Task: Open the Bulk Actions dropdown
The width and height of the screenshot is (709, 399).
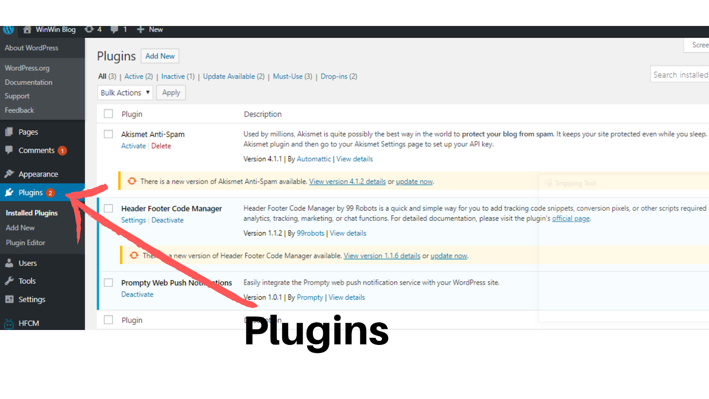Action: point(125,93)
